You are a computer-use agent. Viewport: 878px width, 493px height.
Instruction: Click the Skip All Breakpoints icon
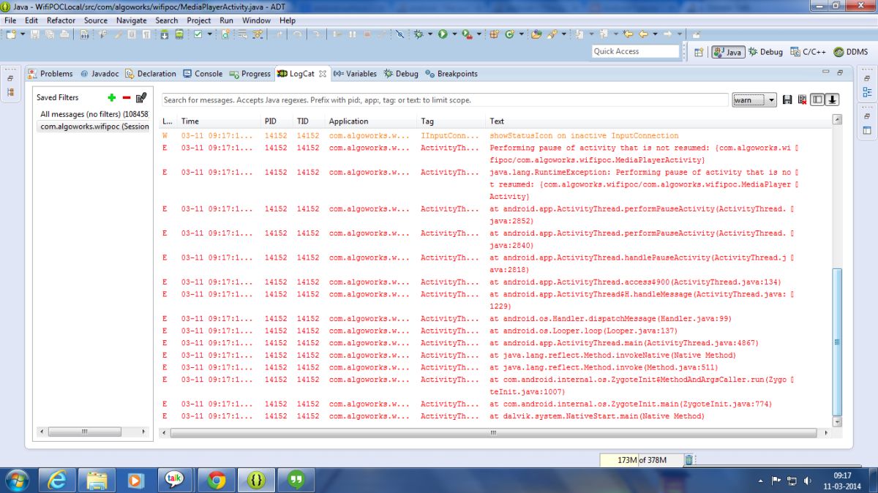(400, 34)
